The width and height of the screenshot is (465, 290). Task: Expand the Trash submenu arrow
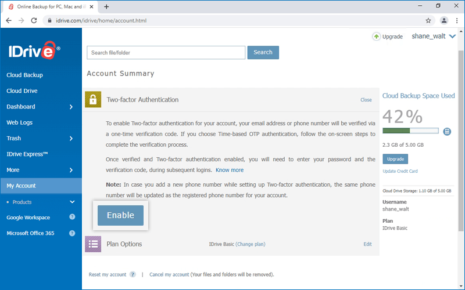[x=71, y=139]
